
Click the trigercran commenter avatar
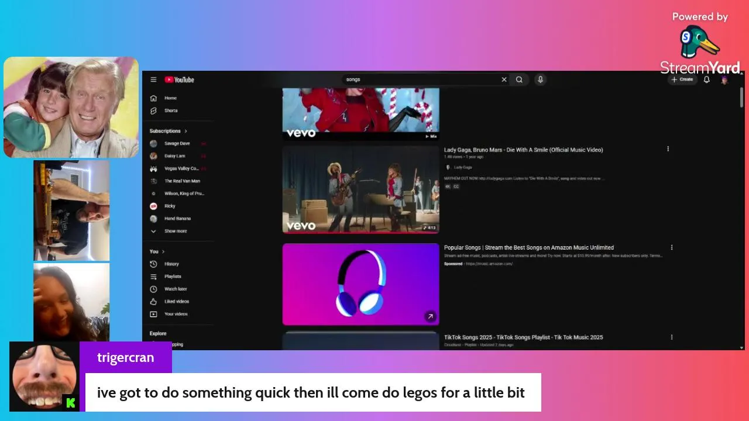pos(44,377)
